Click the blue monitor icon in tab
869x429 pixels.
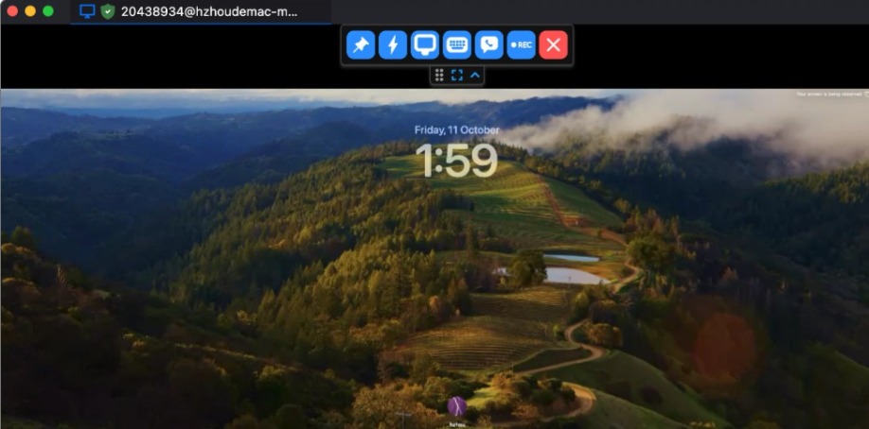(87, 11)
